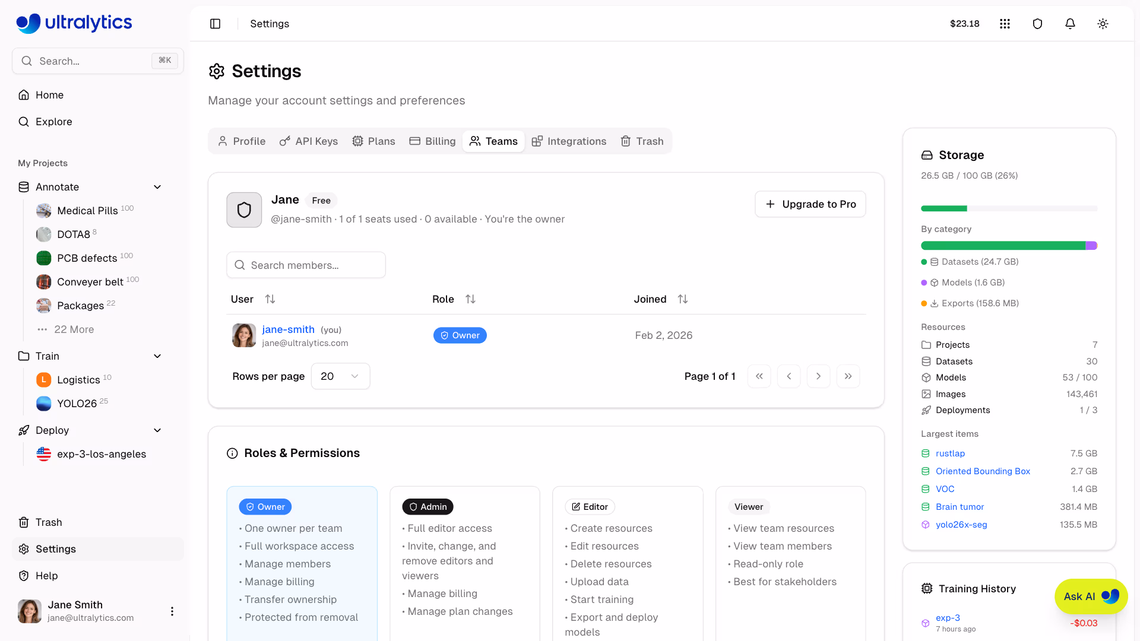
Task: Open the Ask AI assistant button
Action: (x=1091, y=596)
